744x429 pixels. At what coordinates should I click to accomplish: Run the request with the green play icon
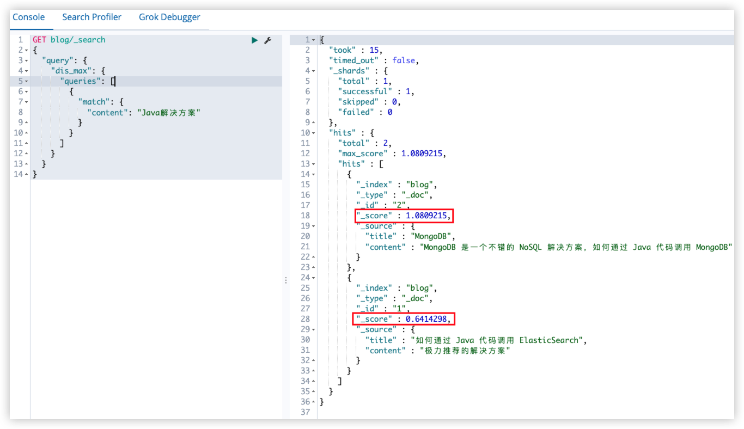pyautogui.click(x=254, y=40)
